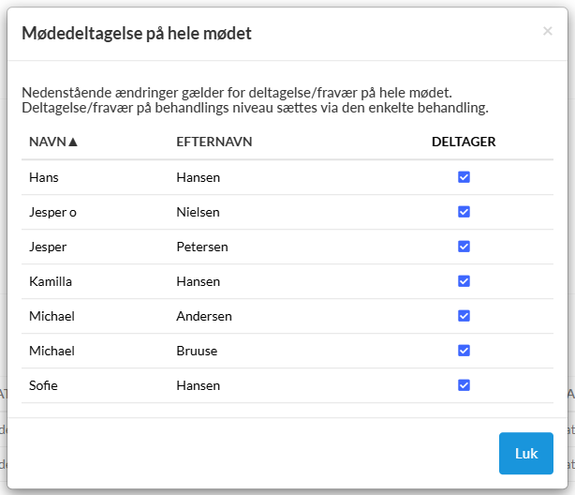The image size is (575, 495).
Task: Close the dialog with the X icon
Action: click(x=548, y=31)
